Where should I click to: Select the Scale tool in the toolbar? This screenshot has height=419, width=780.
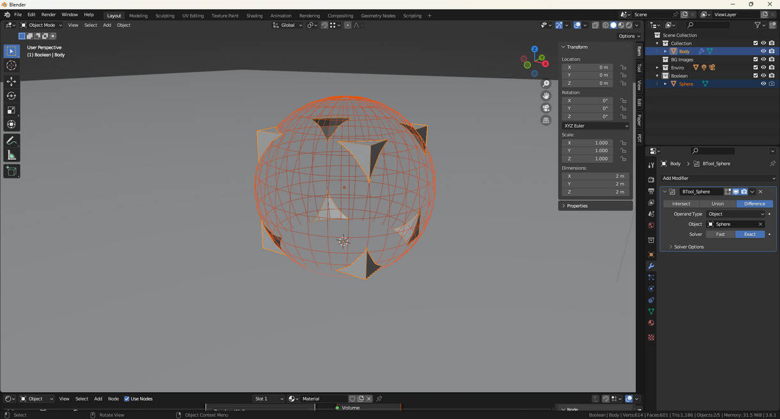(12, 110)
